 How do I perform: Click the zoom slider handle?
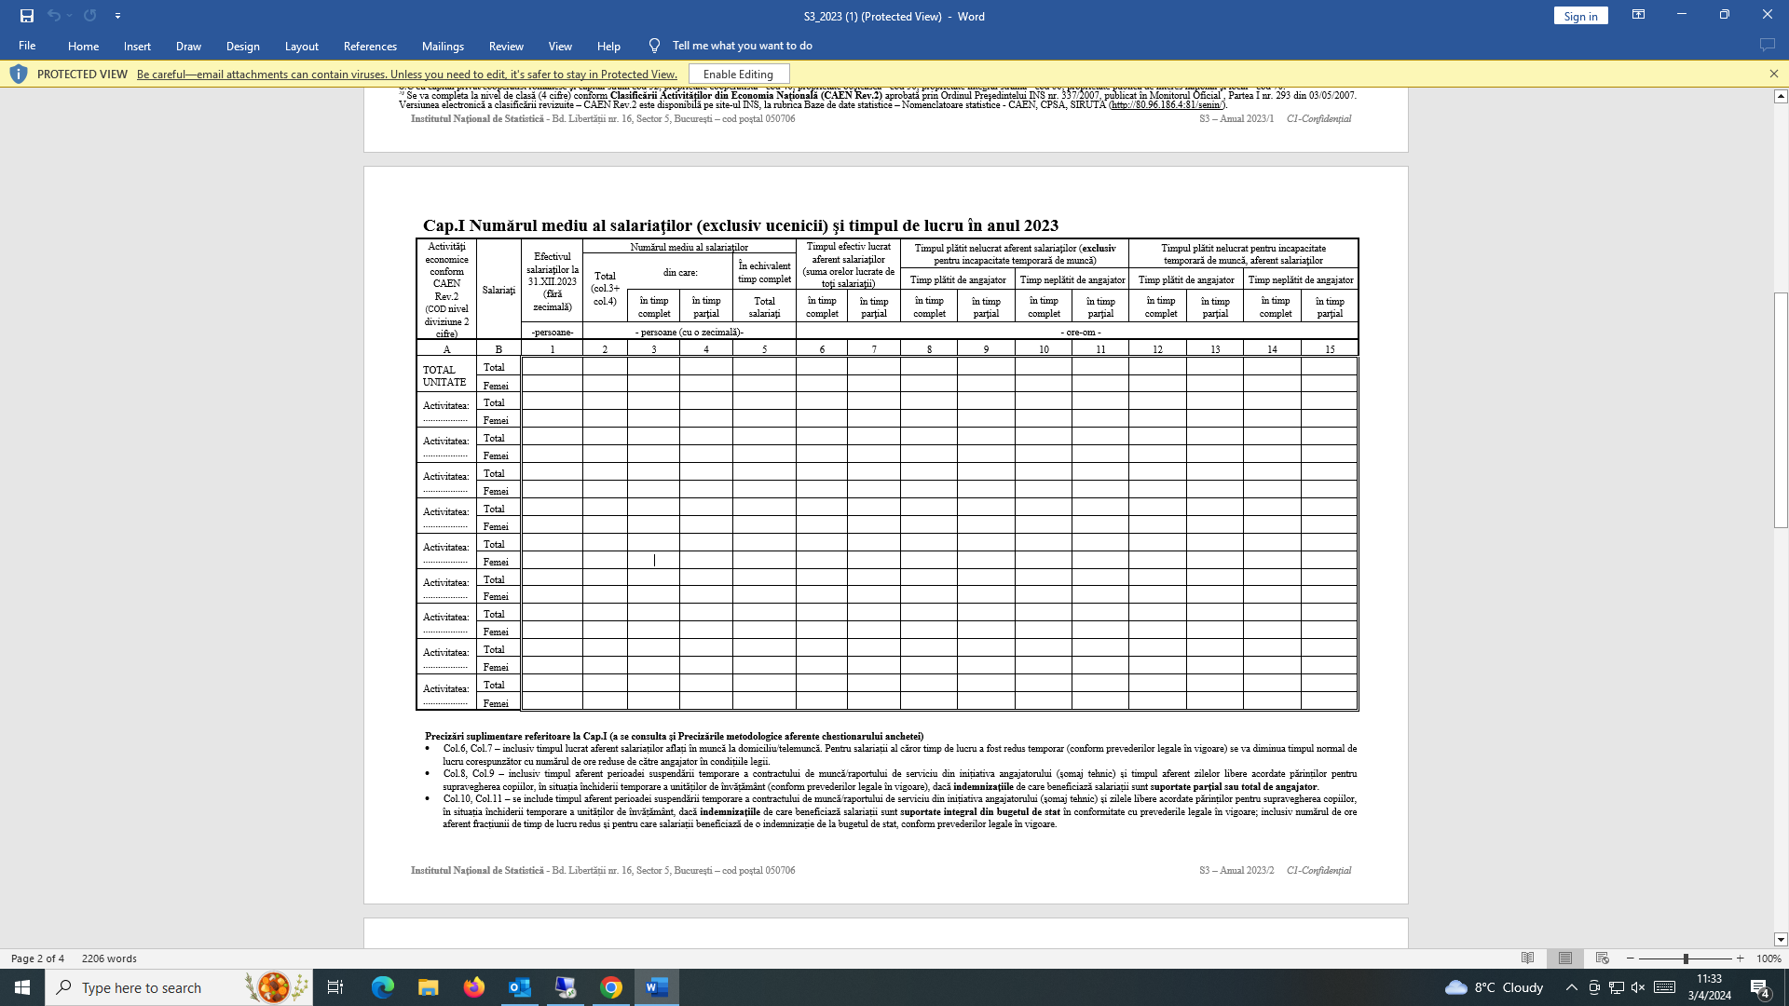tap(1685, 958)
